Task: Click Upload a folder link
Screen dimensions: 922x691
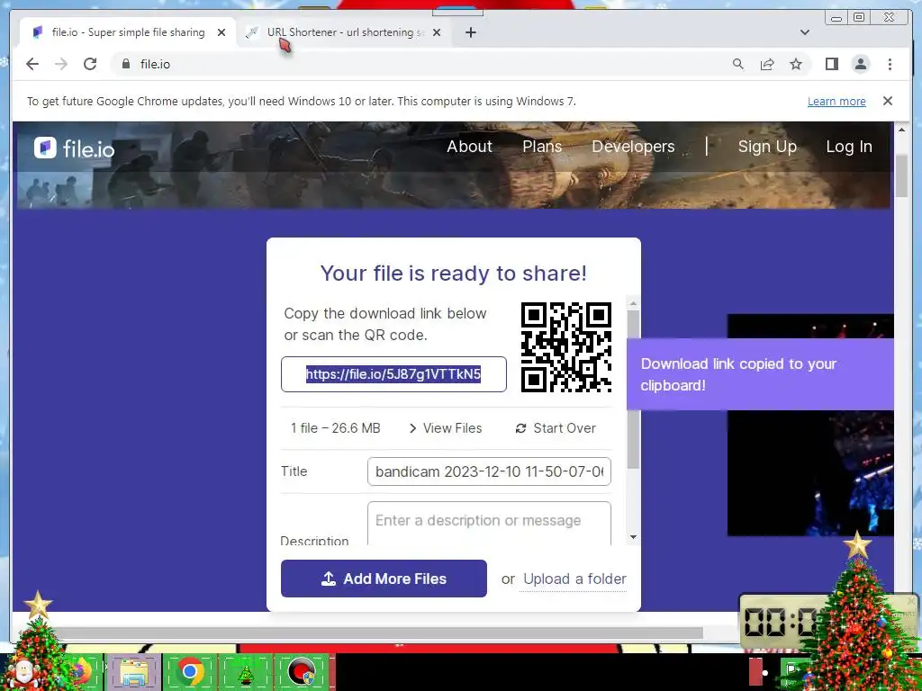Action: [574, 579]
